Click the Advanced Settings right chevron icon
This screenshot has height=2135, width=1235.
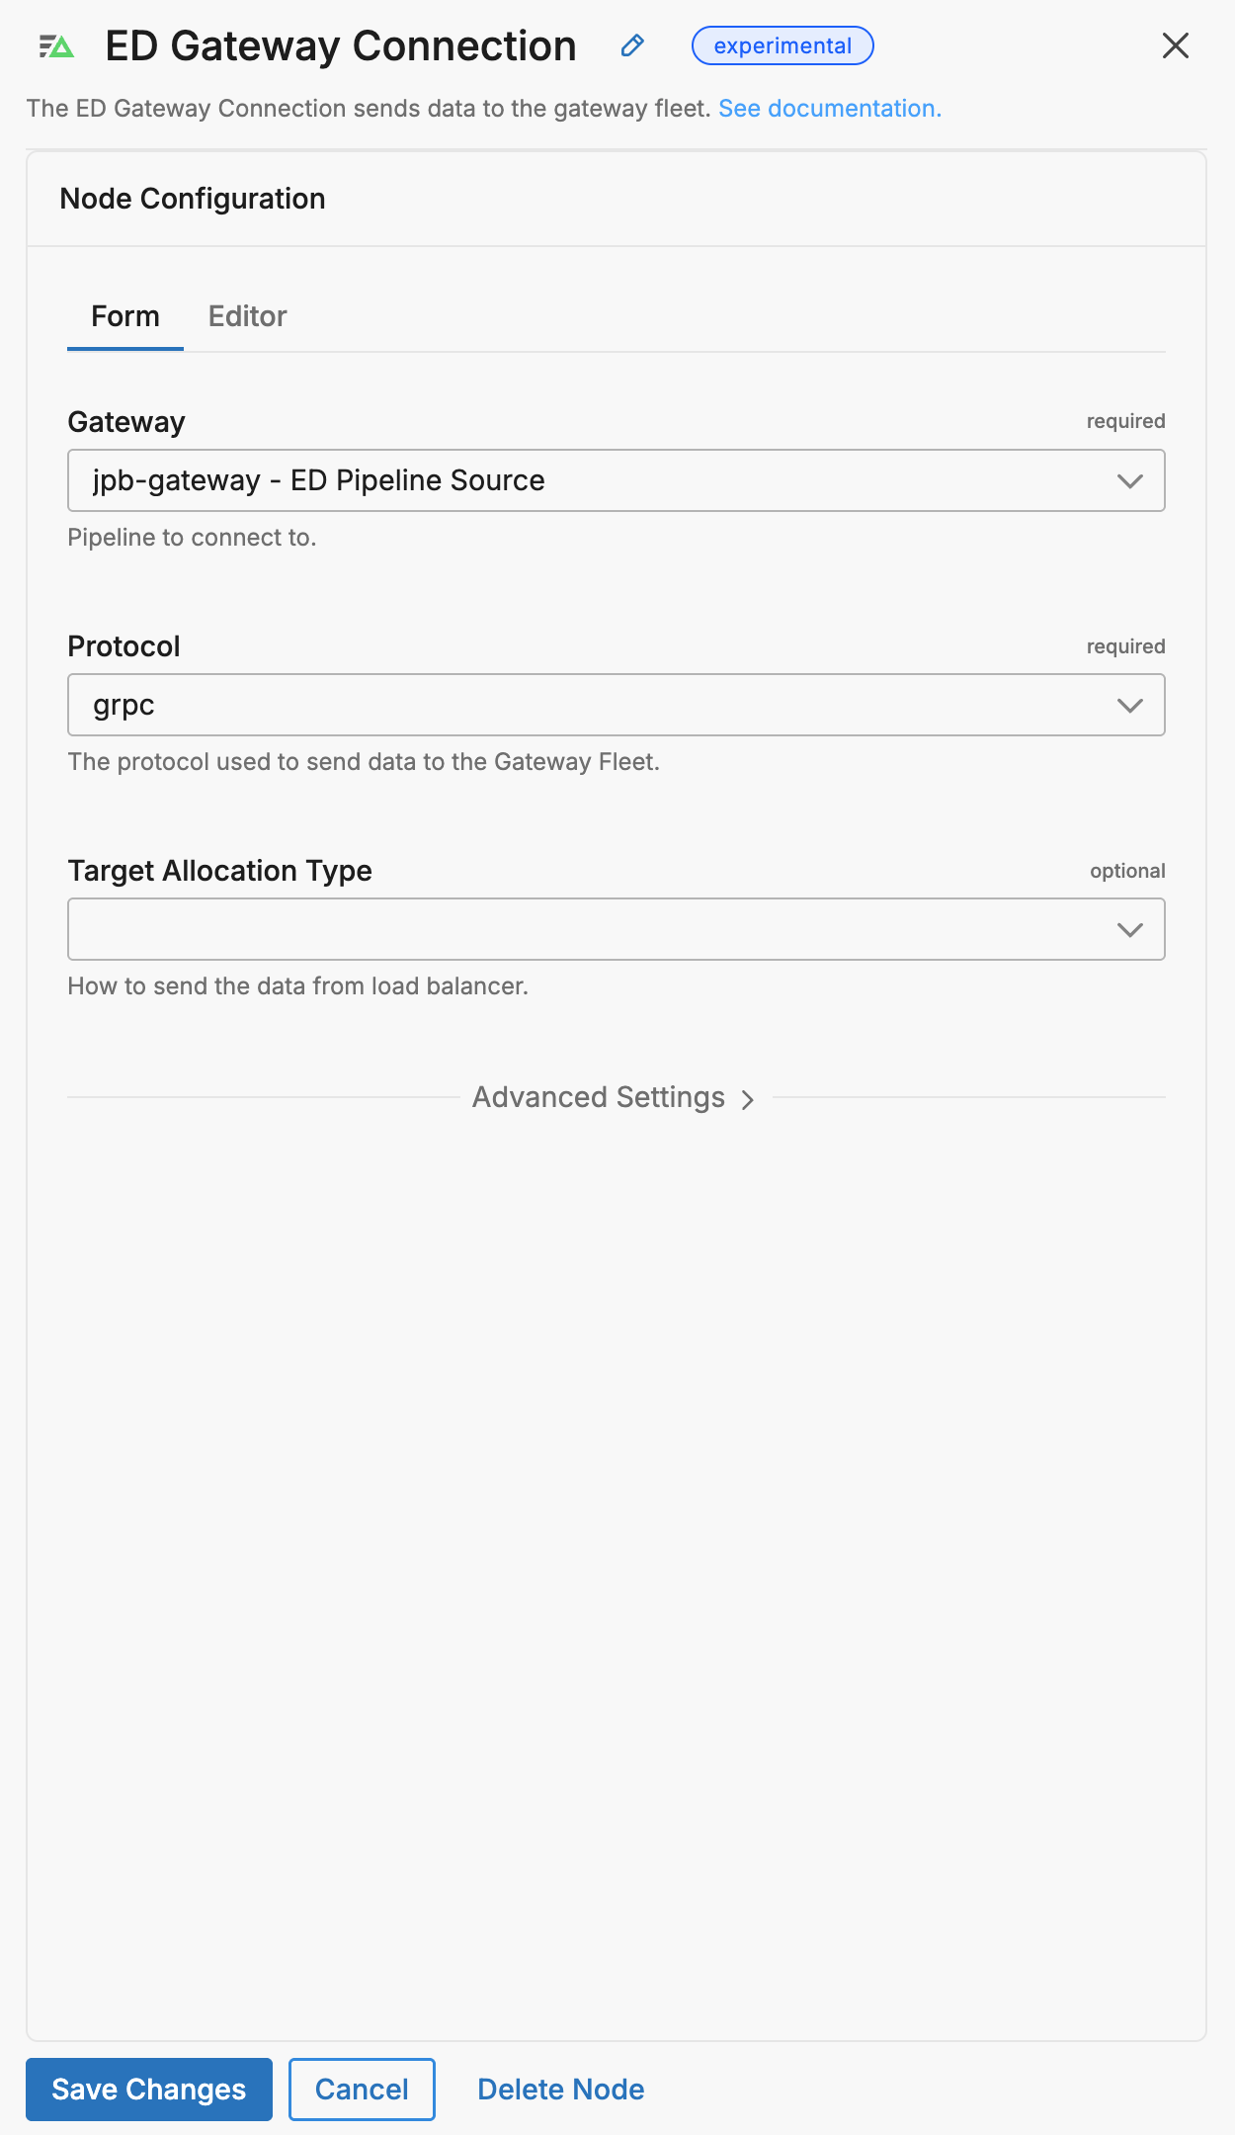tap(748, 1100)
